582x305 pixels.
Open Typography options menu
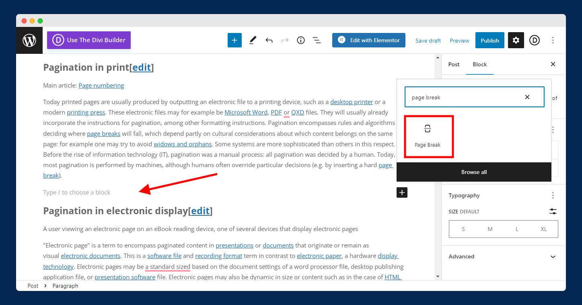point(553,195)
